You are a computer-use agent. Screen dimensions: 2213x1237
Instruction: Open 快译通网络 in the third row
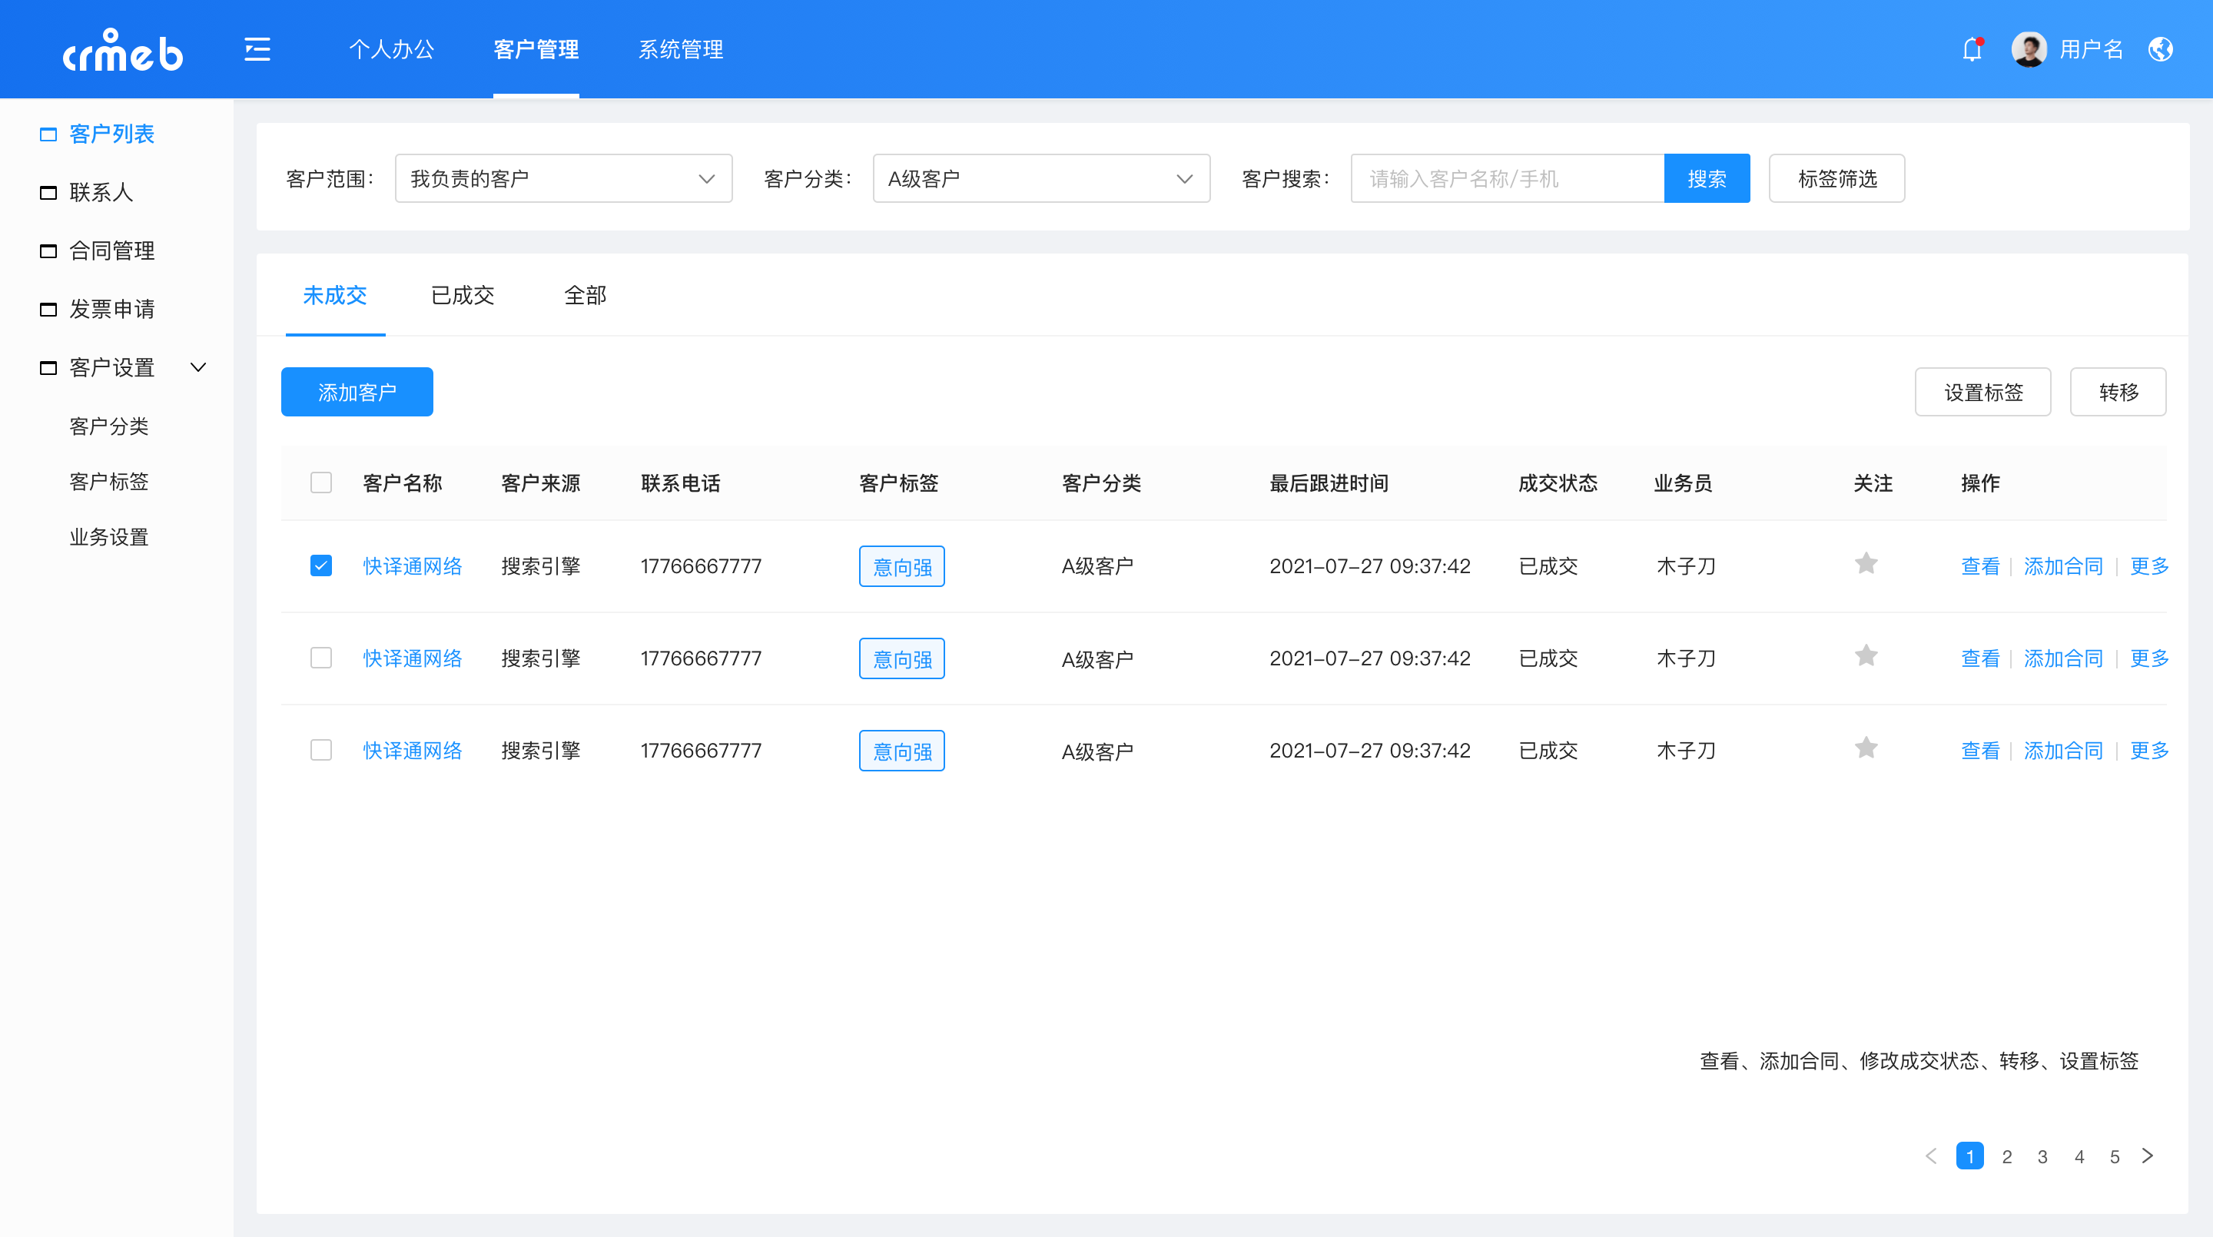413,750
